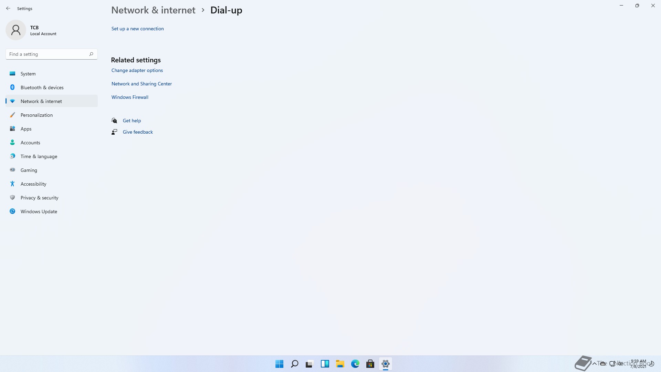Launch Microsoft Edge from the taskbar
The height and width of the screenshot is (372, 661).
click(355, 364)
